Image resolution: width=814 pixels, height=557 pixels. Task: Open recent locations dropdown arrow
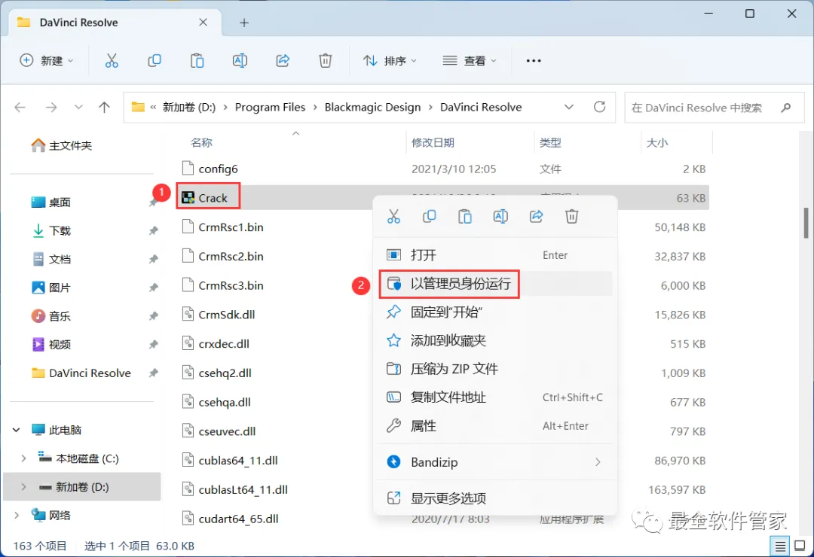click(78, 108)
